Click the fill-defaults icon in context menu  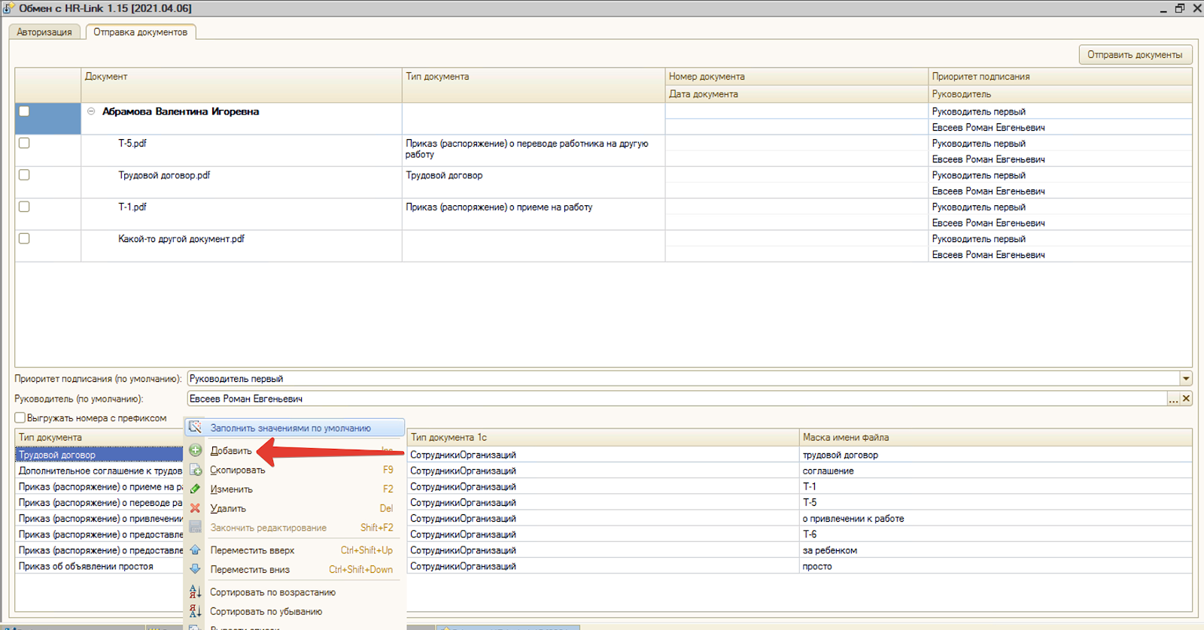pos(195,427)
